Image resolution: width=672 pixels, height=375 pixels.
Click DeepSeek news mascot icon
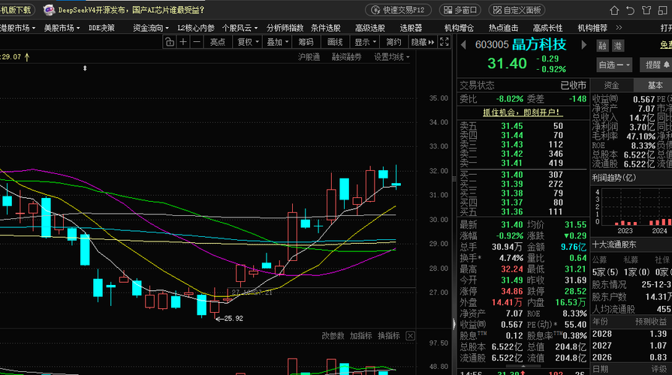coord(49,10)
